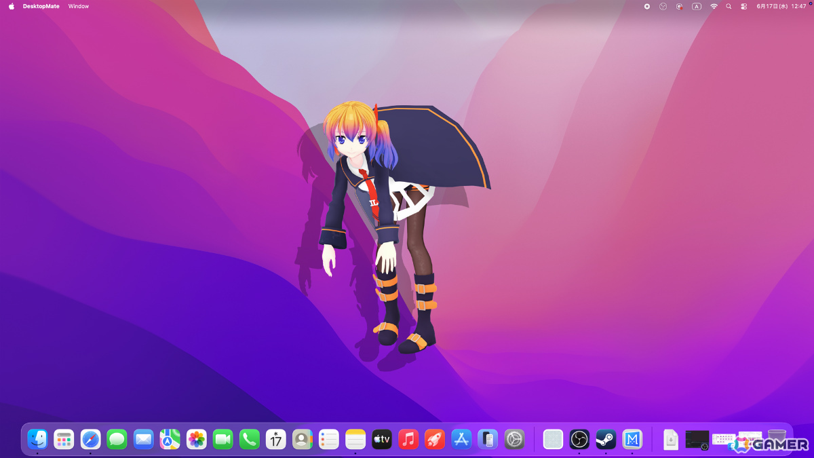814x458 pixels.
Task: Open Spotlight search from the menu bar
Action: tap(729, 6)
